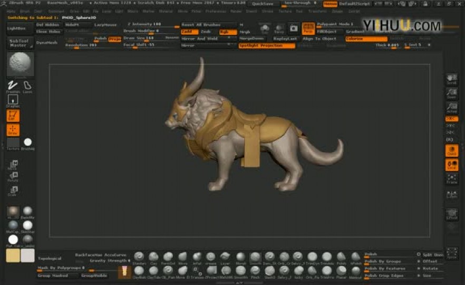The height and width of the screenshot is (285, 465).
Task: Activate the Draw mode button
Action: click(13, 130)
